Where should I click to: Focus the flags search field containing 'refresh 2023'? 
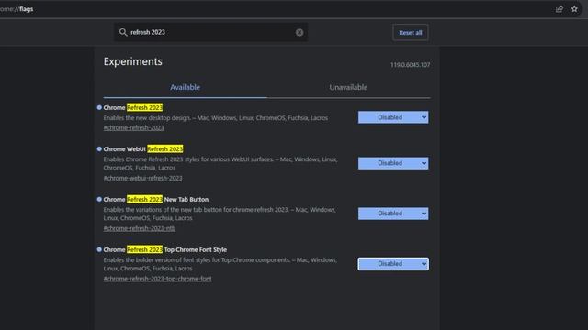pyautogui.click(x=210, y=32)
